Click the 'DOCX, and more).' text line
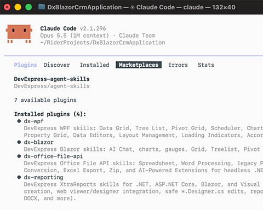 50,199
